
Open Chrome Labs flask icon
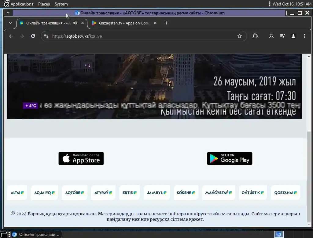point(271,36)
